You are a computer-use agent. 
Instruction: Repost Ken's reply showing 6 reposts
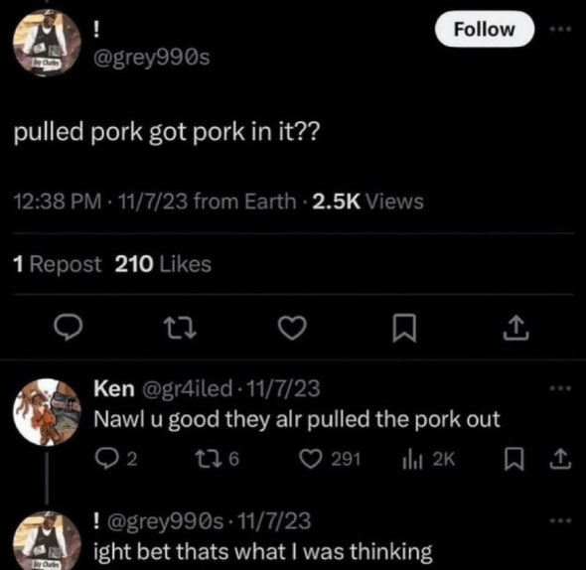[x=217, y=458]
